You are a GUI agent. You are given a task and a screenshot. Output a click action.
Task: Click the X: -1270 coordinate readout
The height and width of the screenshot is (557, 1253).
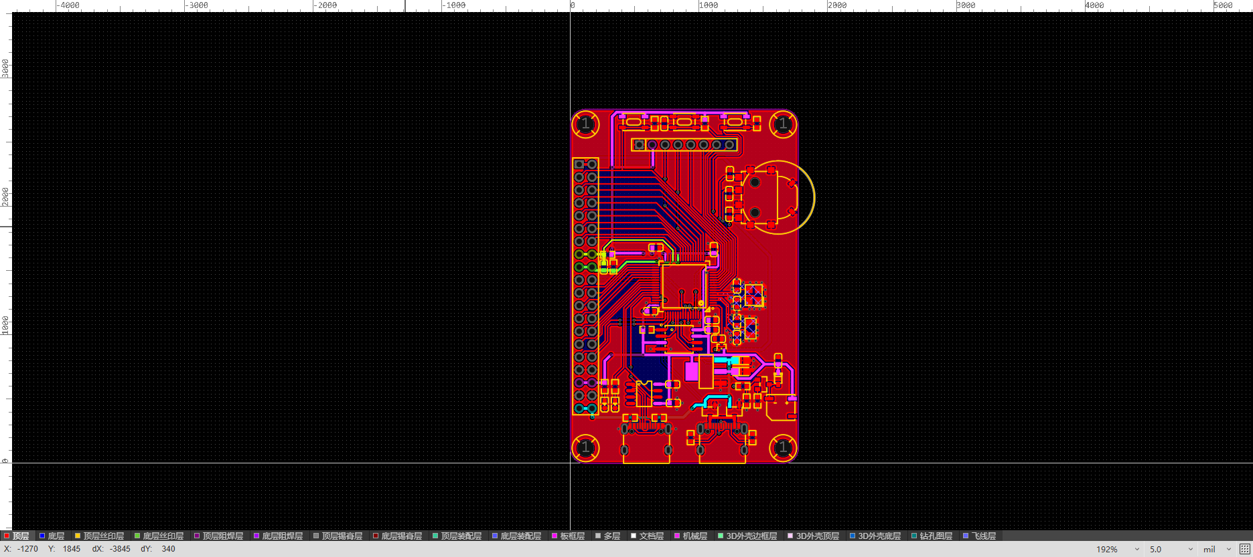(x=21, y=549)
